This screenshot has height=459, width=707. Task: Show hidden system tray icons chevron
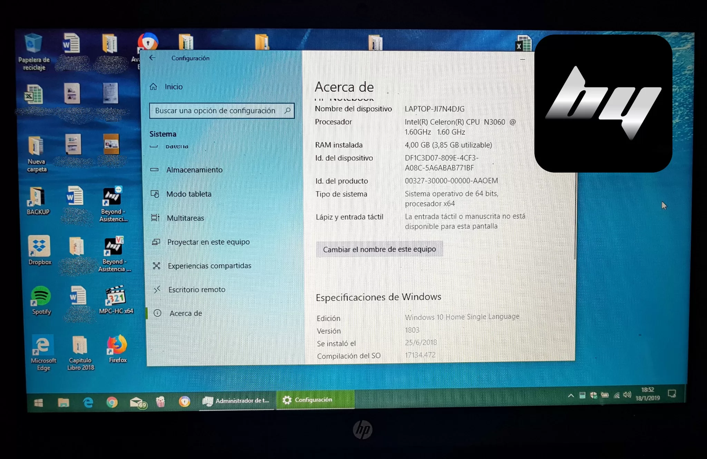pyautogui.click(x=571, y=395)
